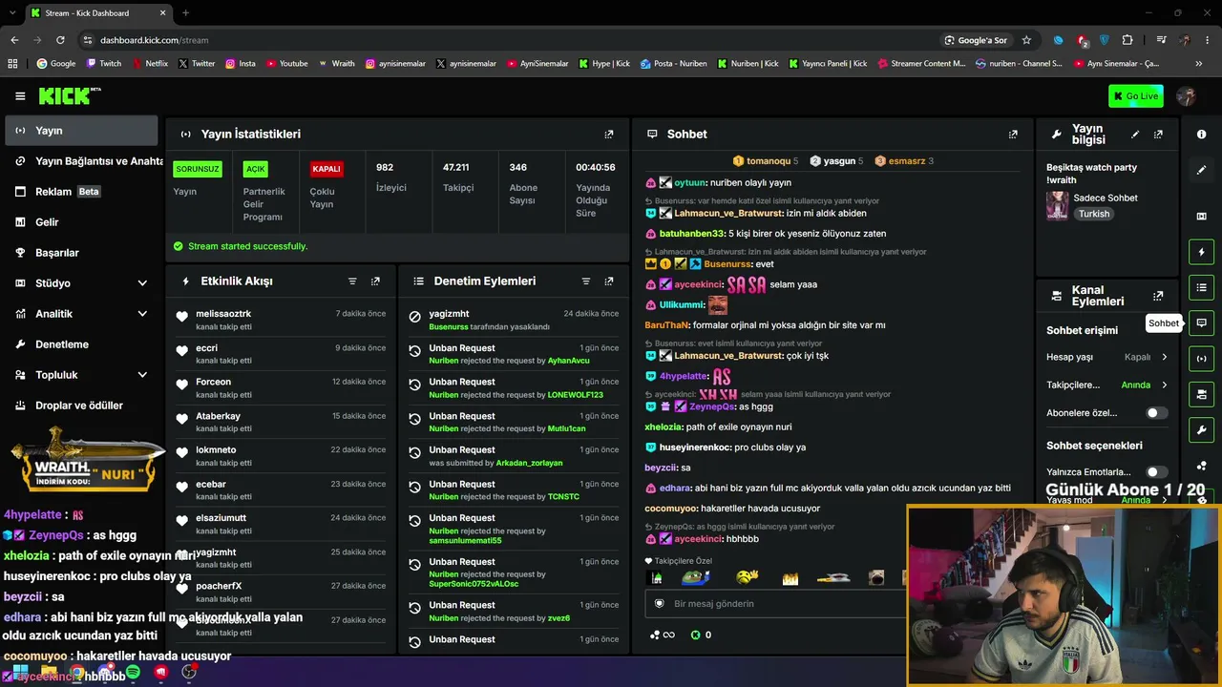This screenshot has width=1222, height=687.
Task: Click the wrench icon in right rail
Action: click(x=1201, y=429)
